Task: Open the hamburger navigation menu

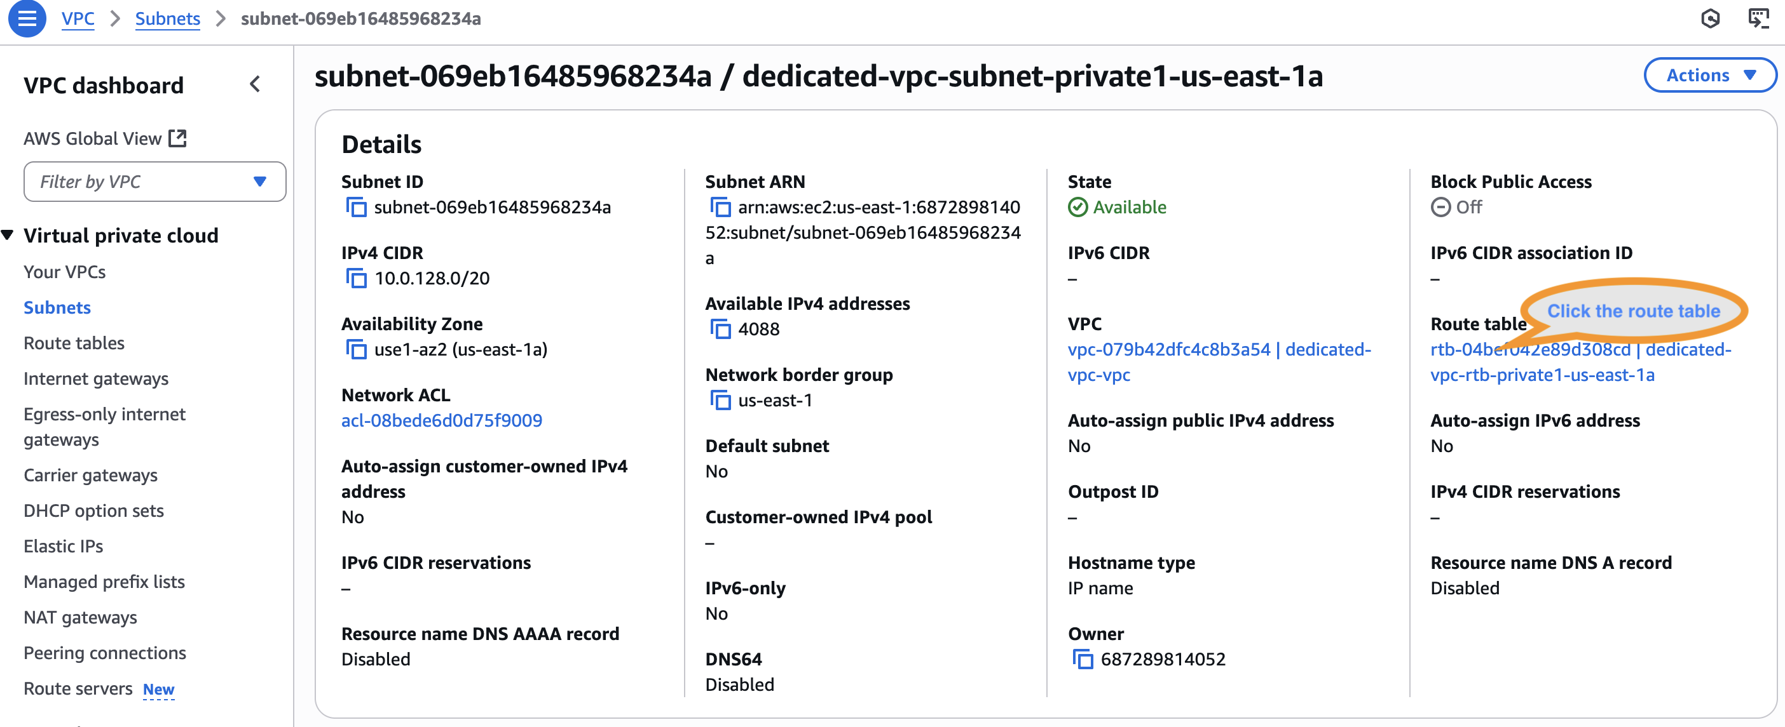Action: pyautogui.click(x=26, y=18)
